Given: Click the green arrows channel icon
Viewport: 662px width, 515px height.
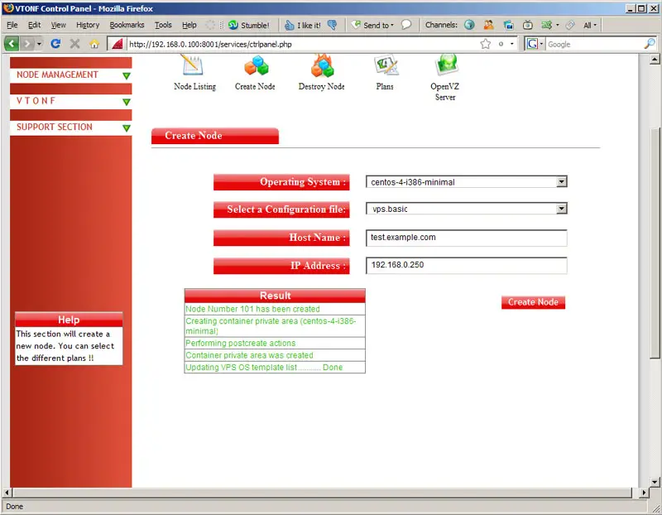Looking at the screenshot, I should pos(547,25).
